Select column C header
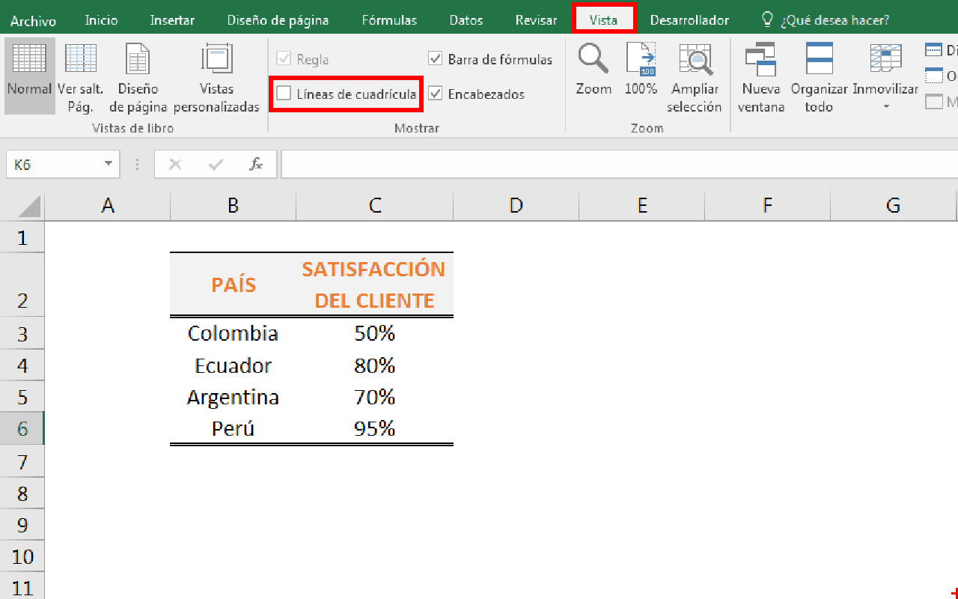 tap(375, 205)
